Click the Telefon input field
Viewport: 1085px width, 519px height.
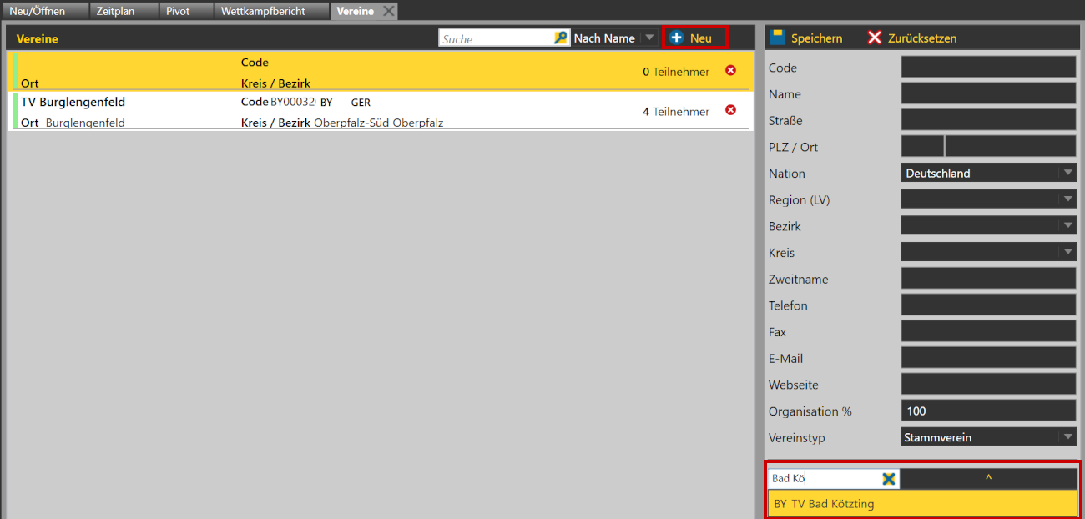click(989, 305)
